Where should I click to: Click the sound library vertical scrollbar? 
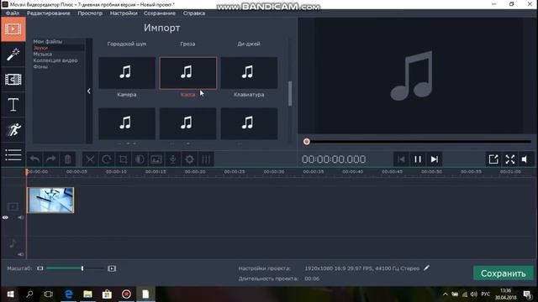tap(290, 93)
